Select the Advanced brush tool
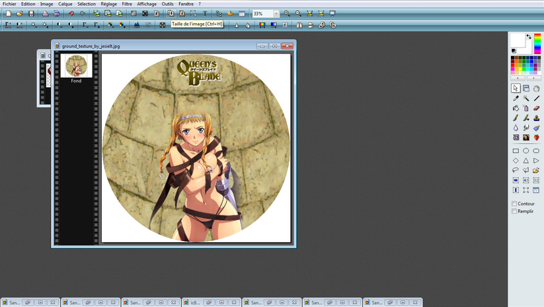The height and width of the screenshot is (307, 544). point(526,118)
